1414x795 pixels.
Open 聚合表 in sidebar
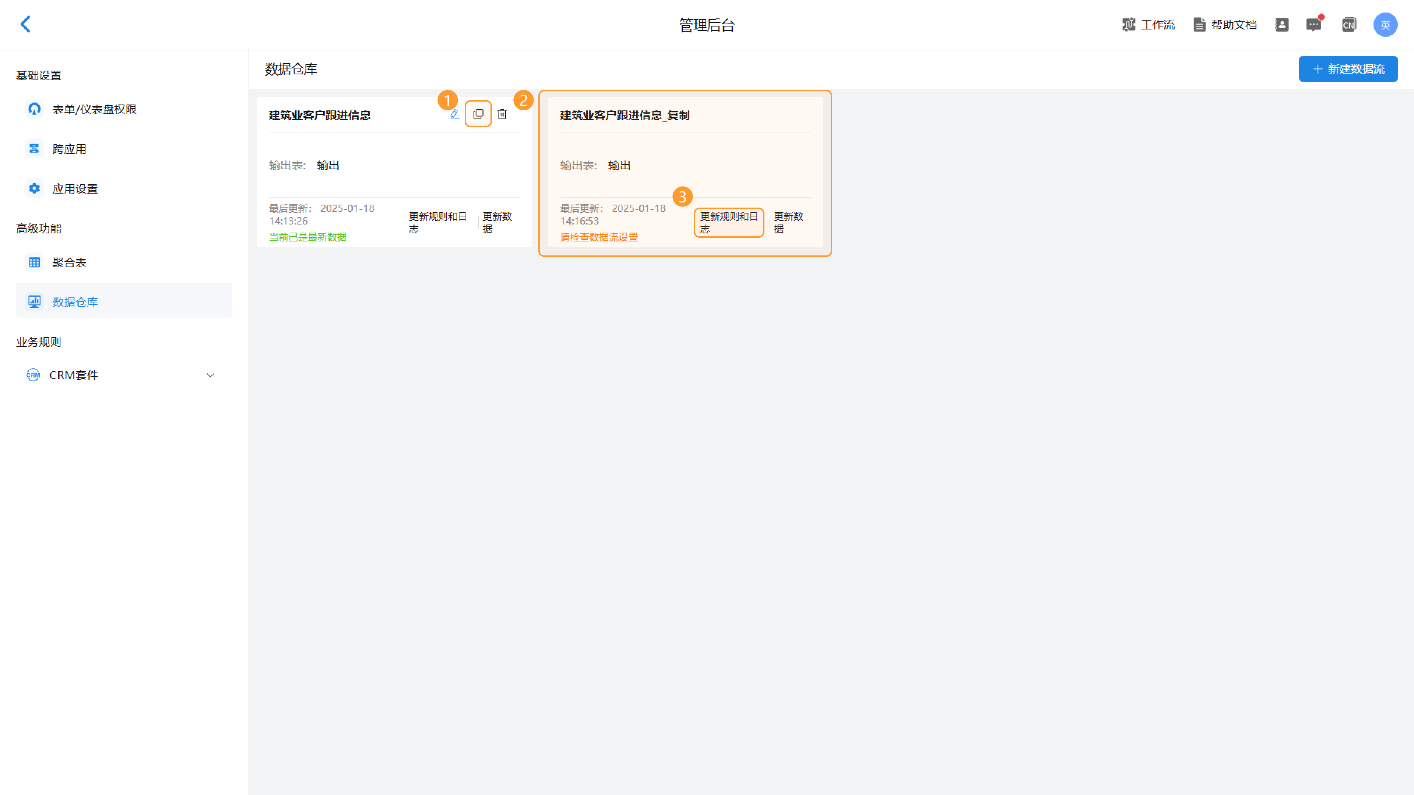pyautogui.click(x=124, y=262)
